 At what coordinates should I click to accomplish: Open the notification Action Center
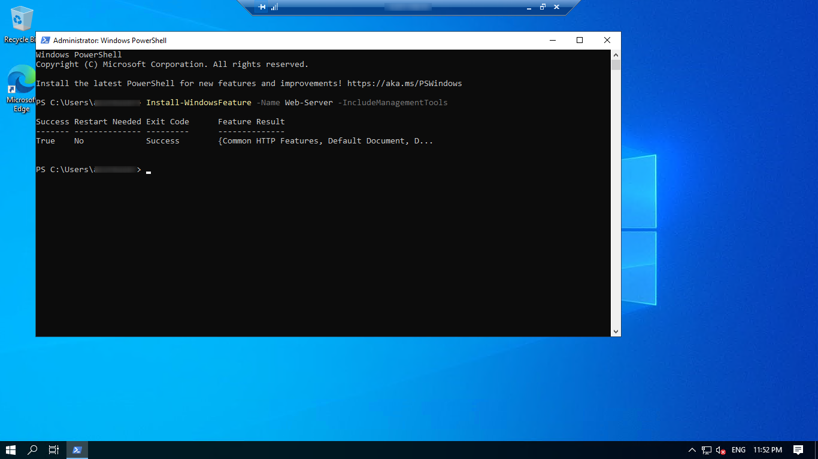[798, 450]
